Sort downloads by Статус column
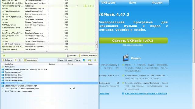The height and width of the screenshot is (109, 195). [x=70, y=64]
